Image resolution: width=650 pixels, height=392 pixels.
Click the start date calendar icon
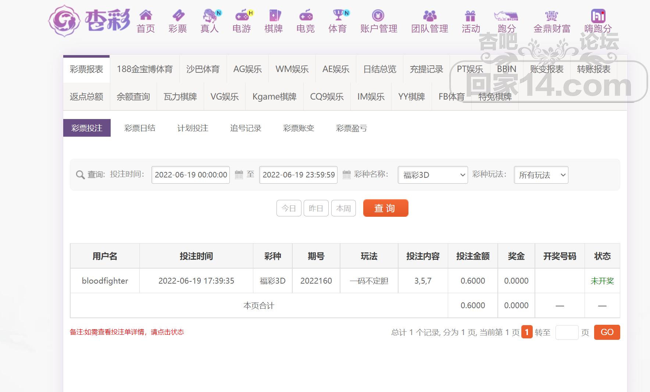click(x=239, y=175)
